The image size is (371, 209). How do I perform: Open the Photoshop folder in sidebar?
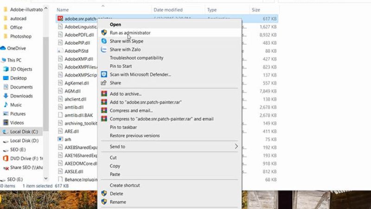[x=21, y=36]
